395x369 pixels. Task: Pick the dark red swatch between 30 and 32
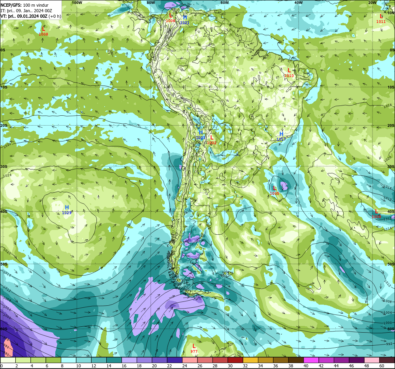(x=235, y=360)
